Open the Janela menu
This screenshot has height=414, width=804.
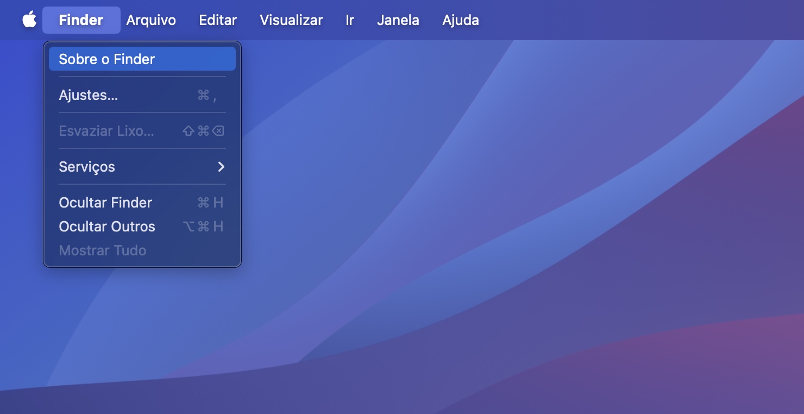[x=398, y=20]
